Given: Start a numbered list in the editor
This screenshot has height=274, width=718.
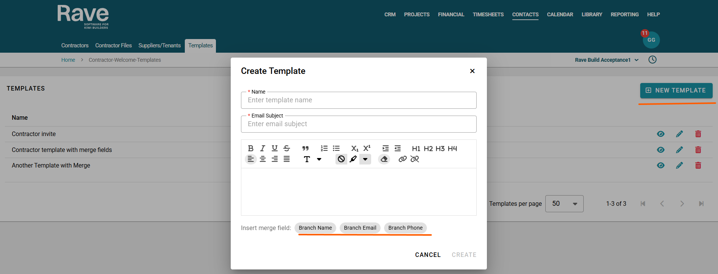Looking at the screenshot, I should tap(324, 148).
